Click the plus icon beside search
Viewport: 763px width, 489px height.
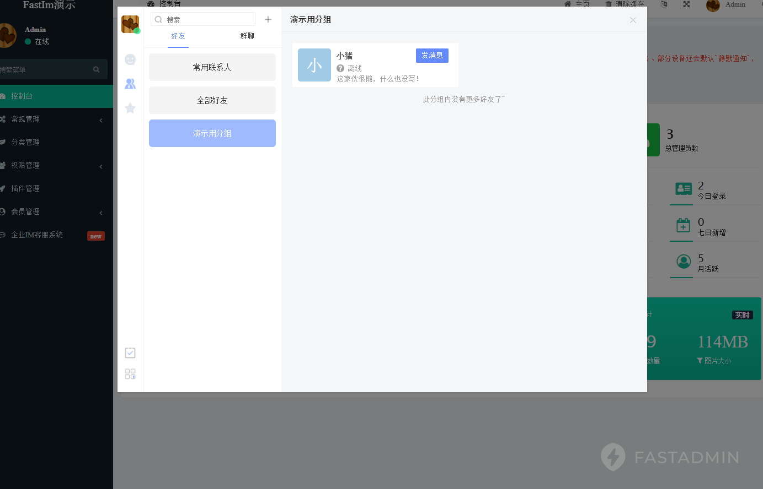pos(268,19)
